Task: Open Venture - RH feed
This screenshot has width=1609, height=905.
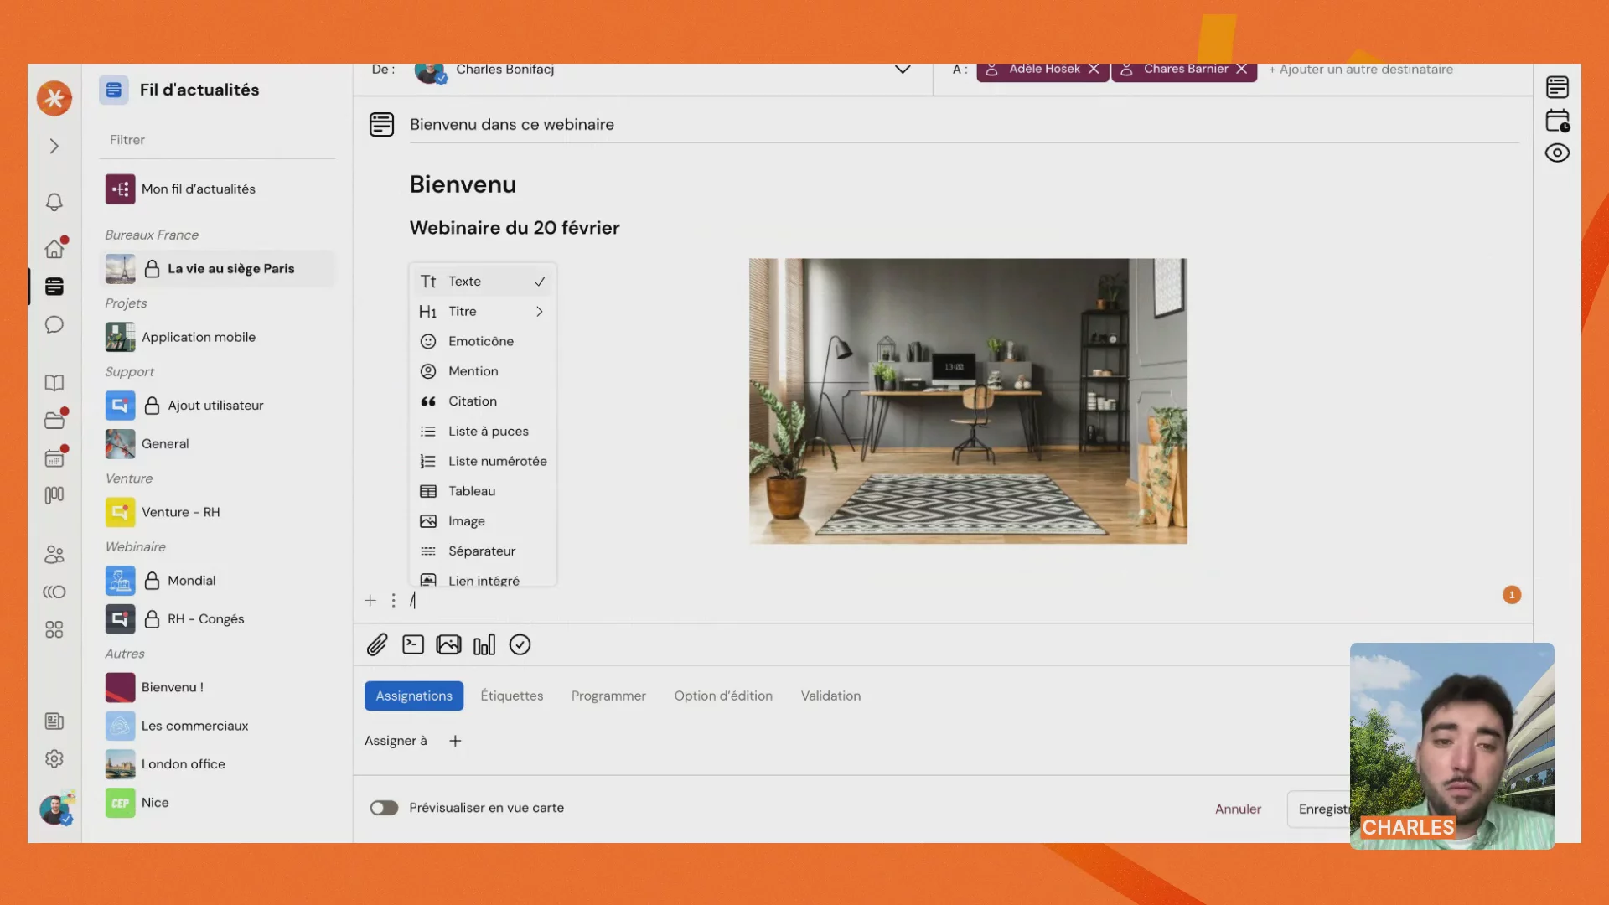Action: point(217,512)
